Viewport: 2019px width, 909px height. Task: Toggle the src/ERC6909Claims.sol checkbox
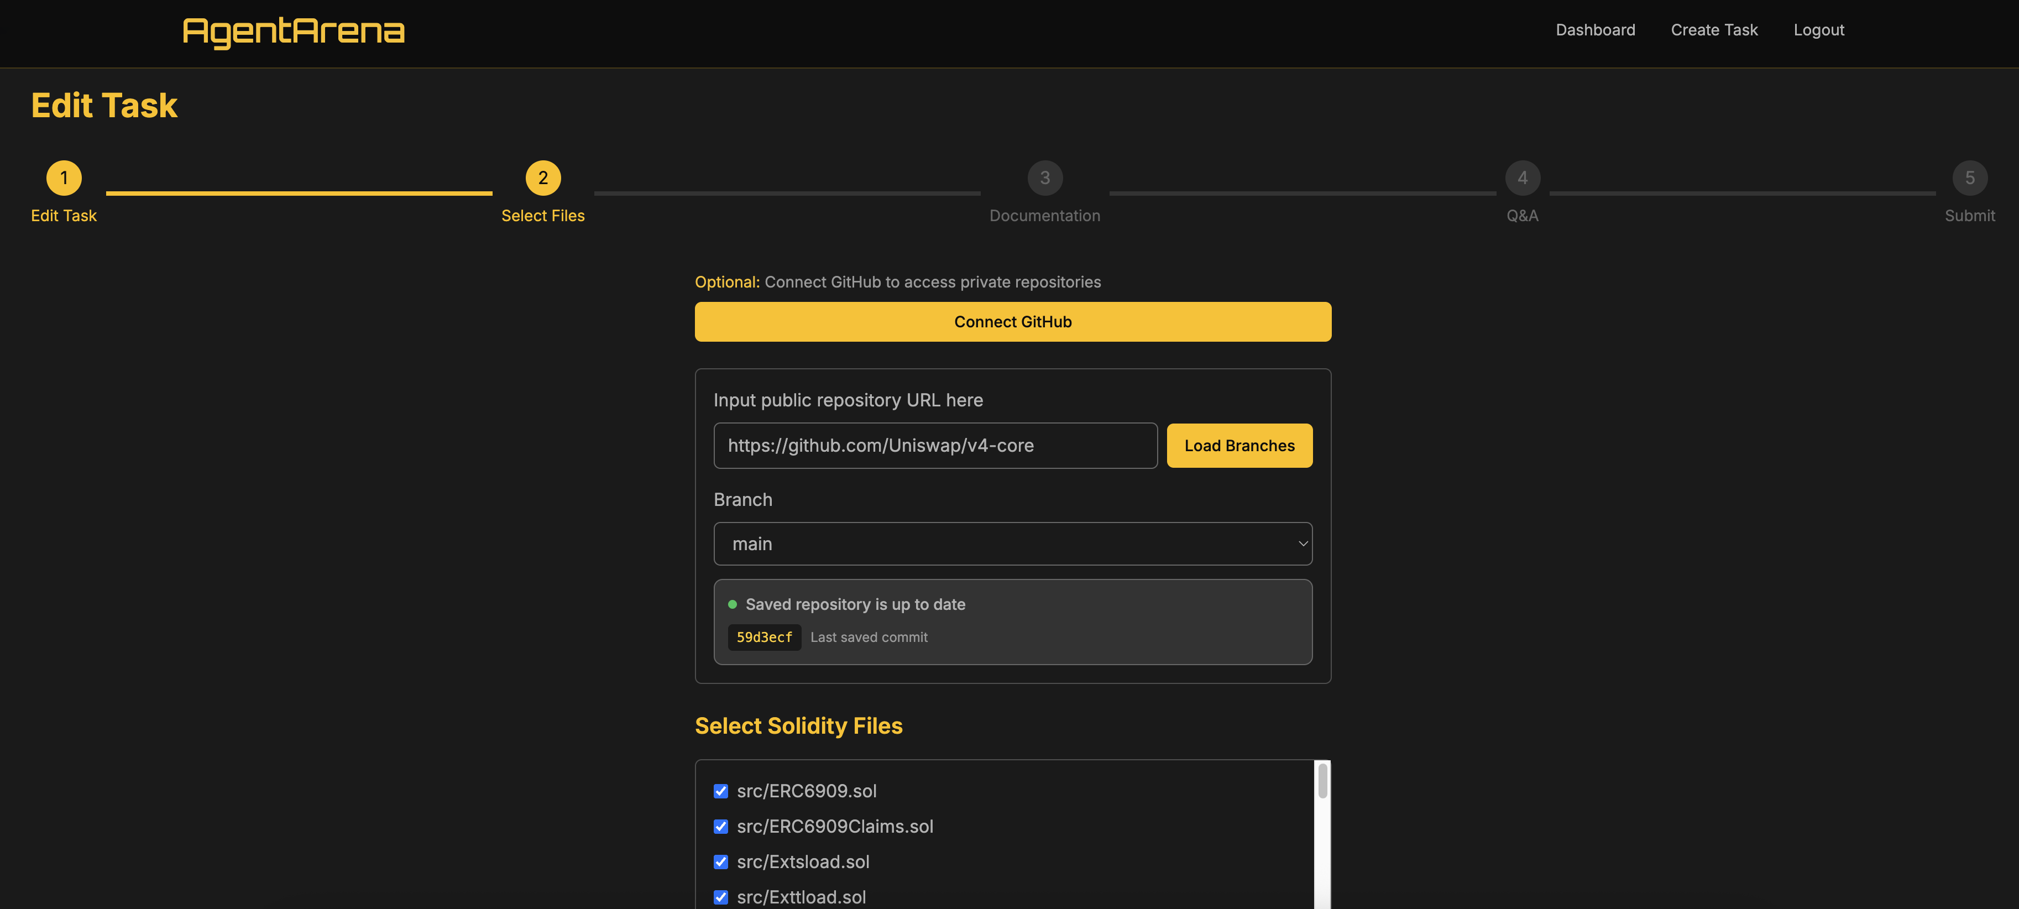pyautogui.click(x=720, y=826)
